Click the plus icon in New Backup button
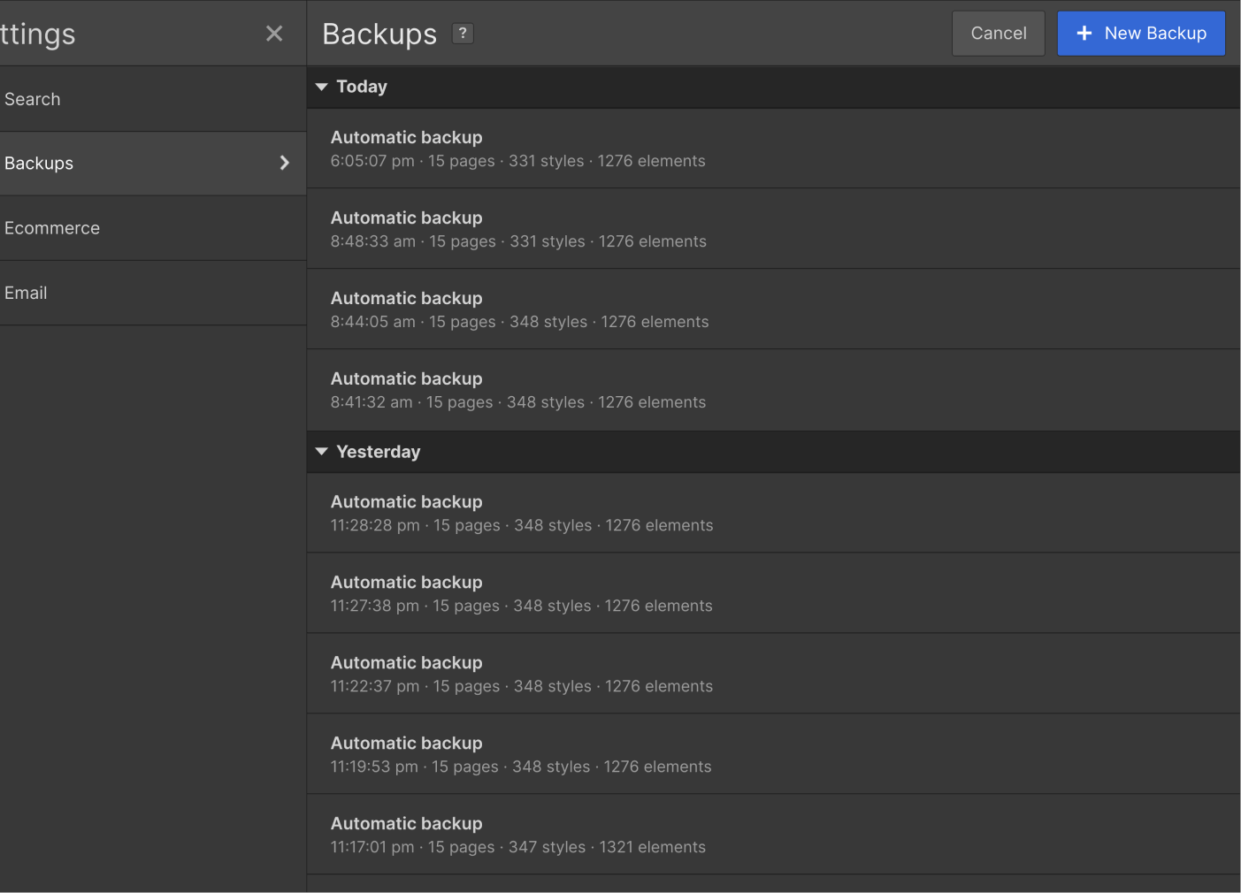Image resolution: width=1241 pixels, height=893 pixels. [x=1084, y=33]
